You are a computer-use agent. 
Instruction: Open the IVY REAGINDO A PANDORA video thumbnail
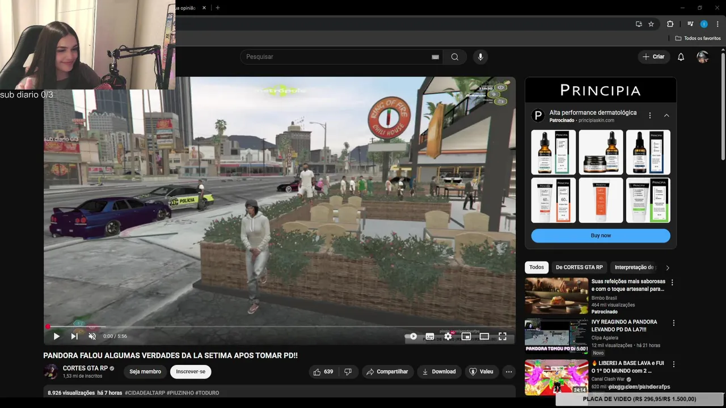tap(556, 337)
